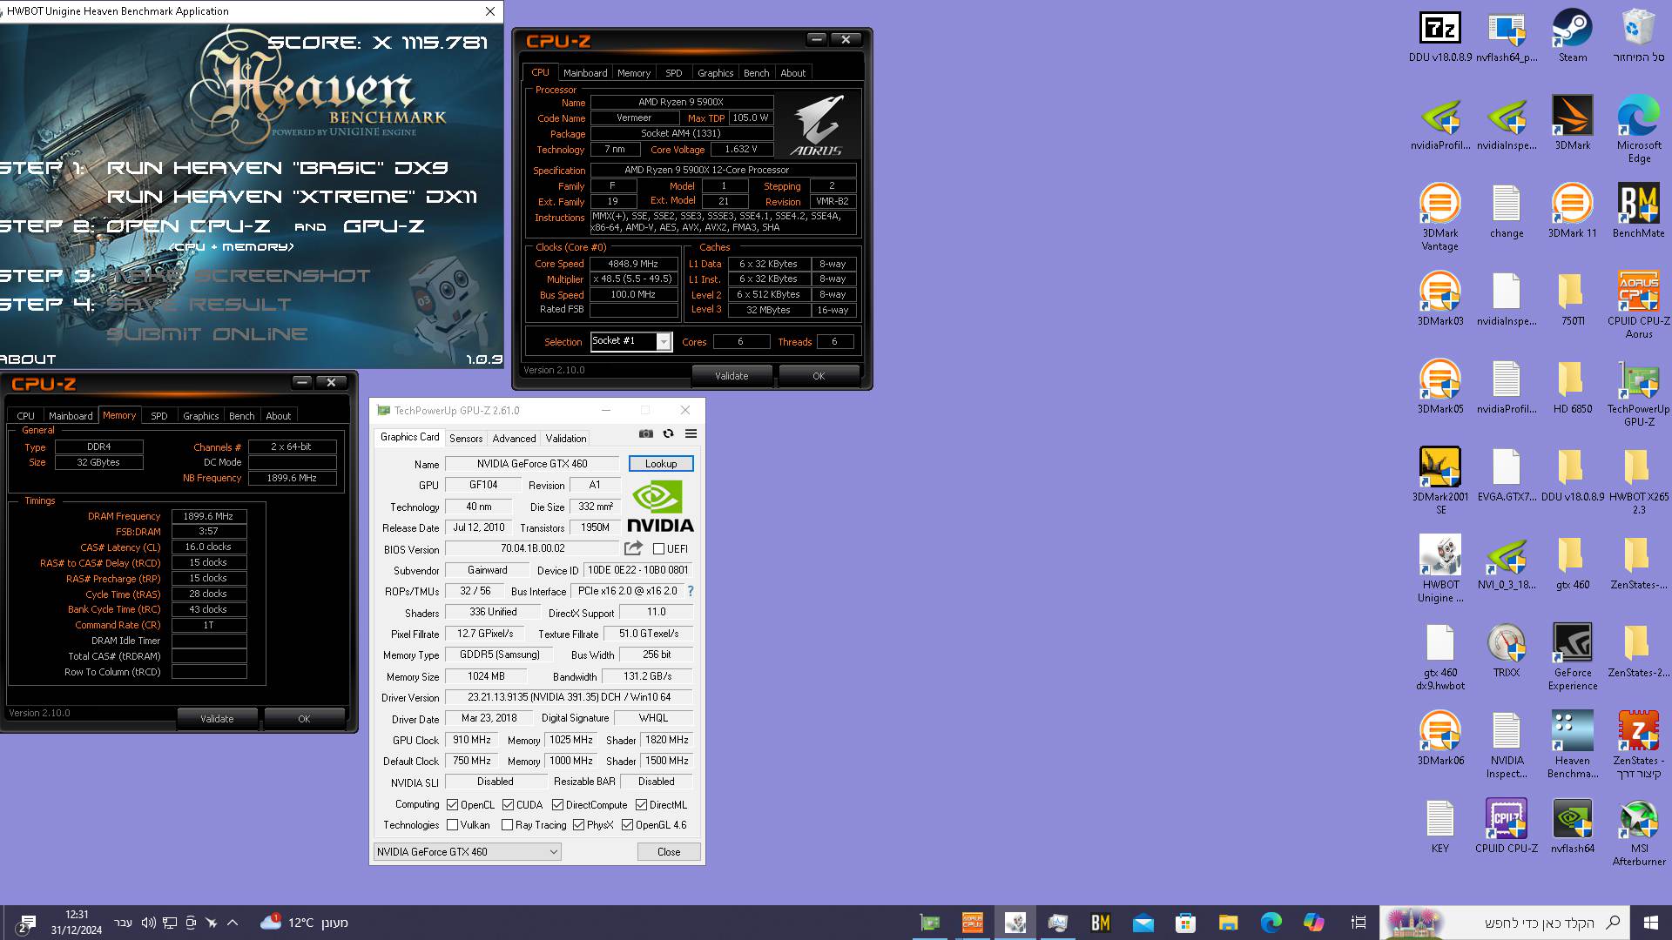Open the Windows Start button

[1651, 923]
